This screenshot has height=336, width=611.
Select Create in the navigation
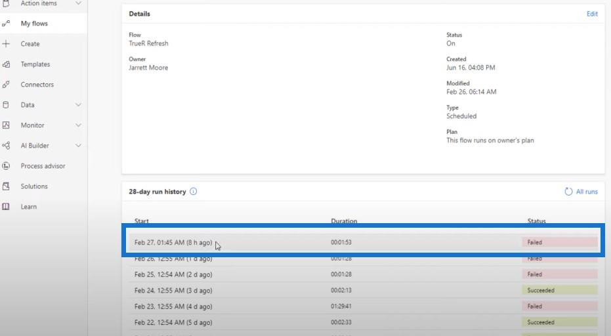coord(30,44)
